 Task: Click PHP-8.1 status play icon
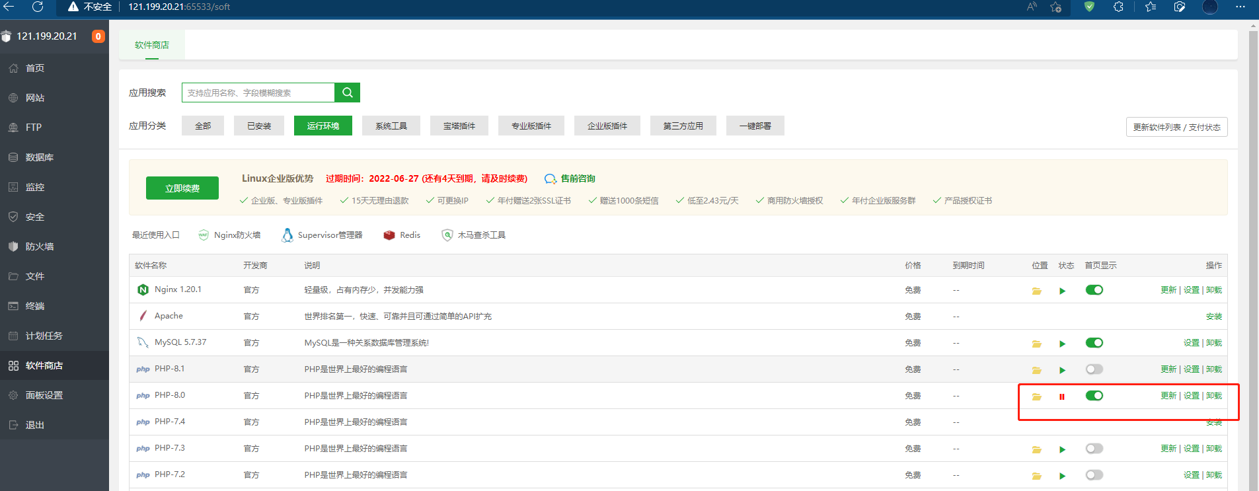pyautogui.click(x=1062, y=370)
